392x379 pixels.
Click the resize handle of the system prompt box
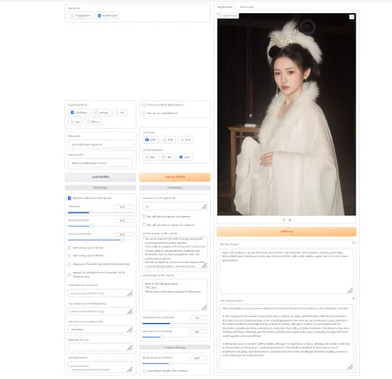point(205,266)
